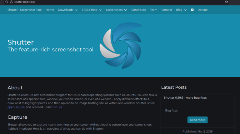Screen dimensions: 240x134
Task: Click the RSS feed icon in navbar
Action: (192, 10)
